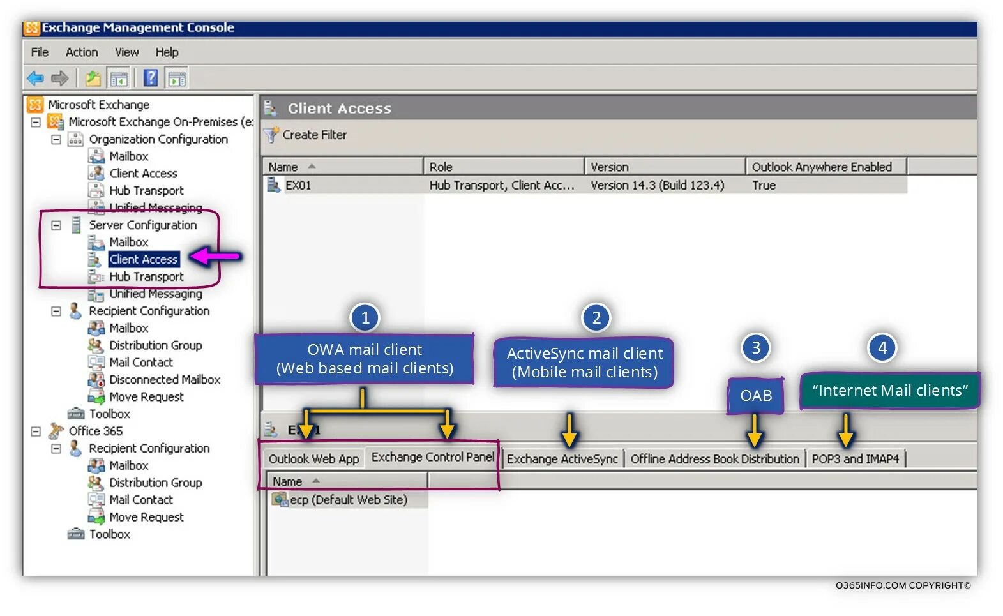Click the Organization Configuration node icon
The height and width of the screenshot is (616, 1003).
click(x=75, y=139)
